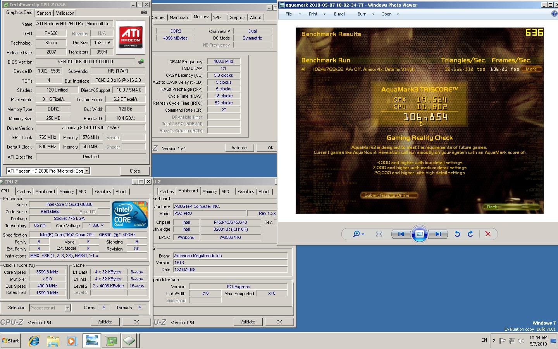Click Close button in GPU-Z
The image size is (558, 349).
(135, 171)
